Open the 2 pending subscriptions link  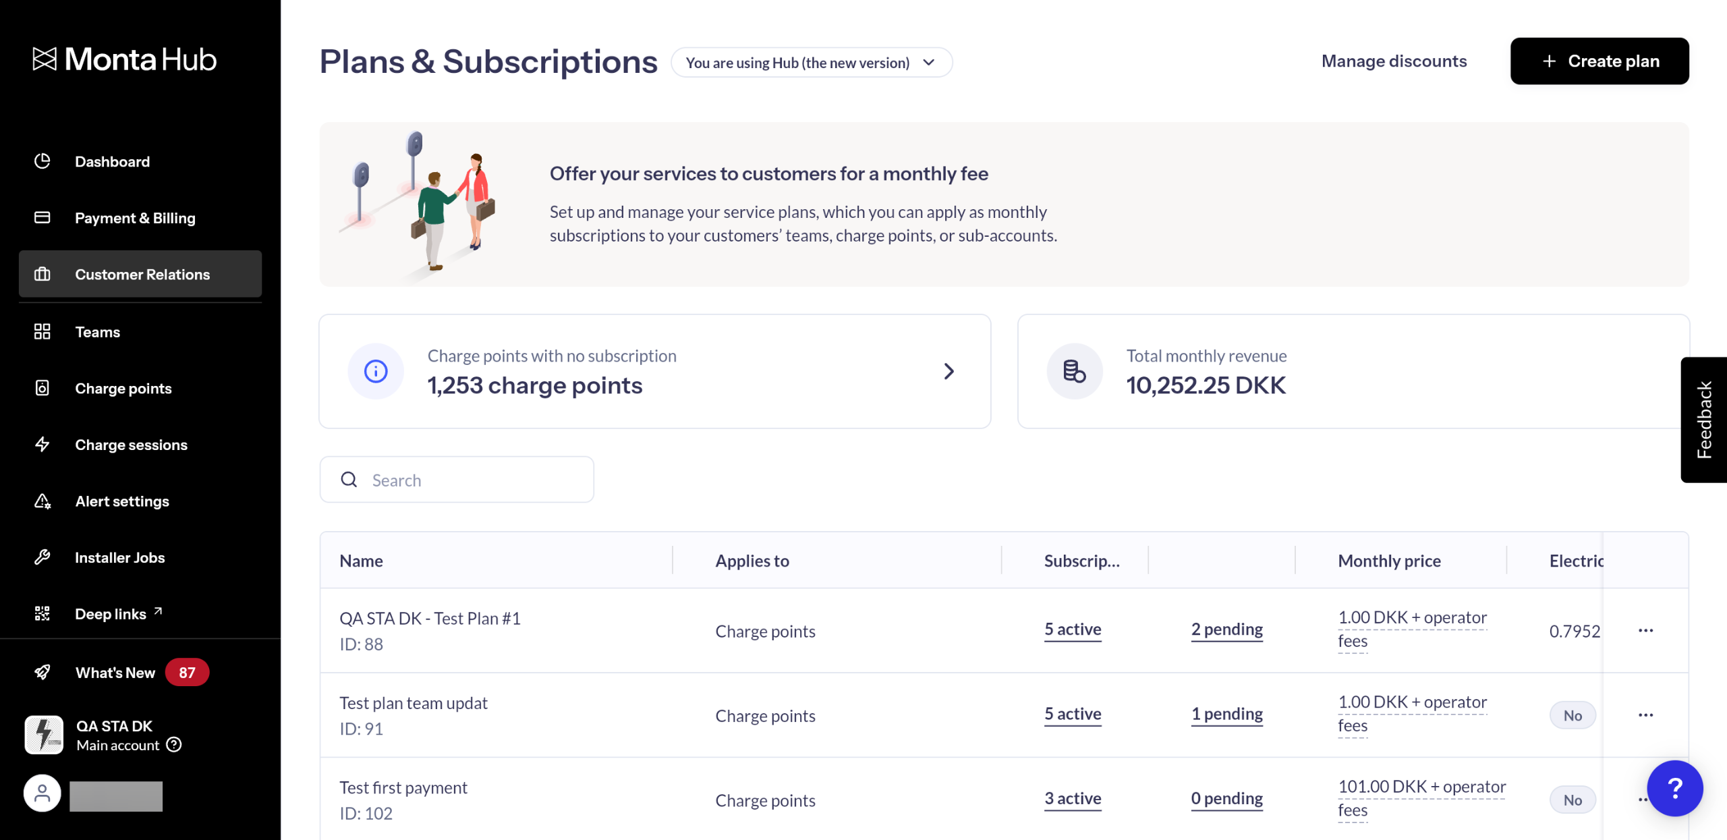point(1226,629)
